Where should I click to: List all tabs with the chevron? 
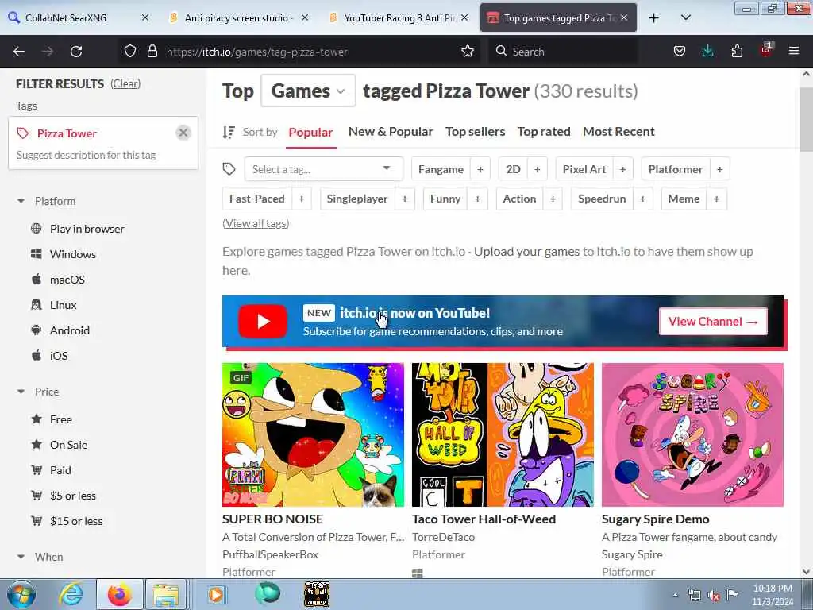tap(685, 18)
